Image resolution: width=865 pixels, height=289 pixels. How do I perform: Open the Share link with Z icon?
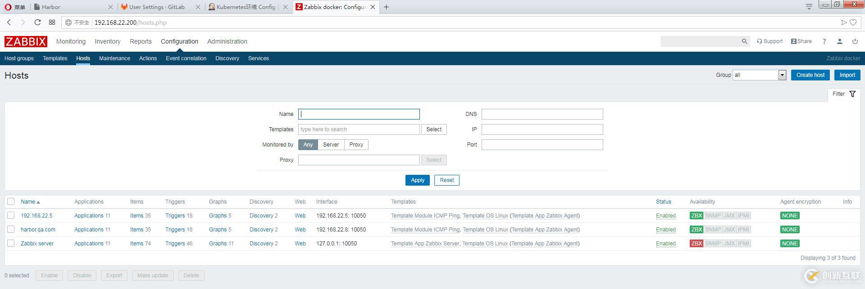[x=801, y=41]
